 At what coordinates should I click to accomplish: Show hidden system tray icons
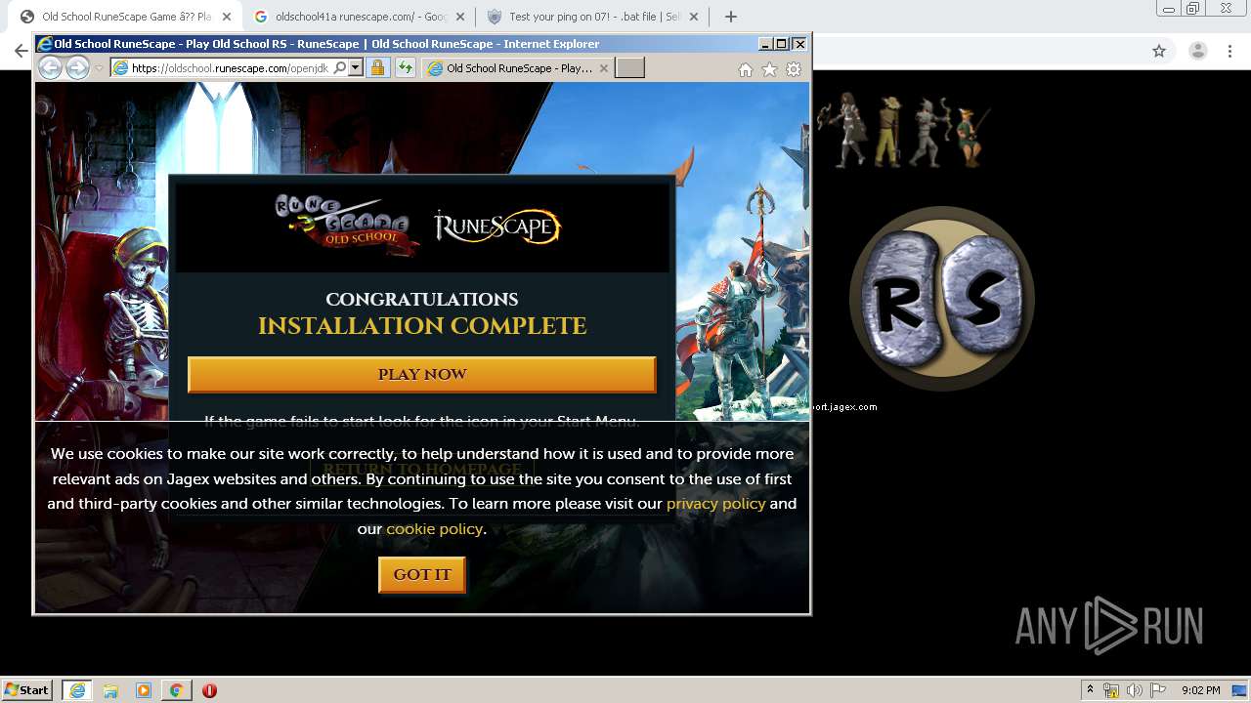1090,690
